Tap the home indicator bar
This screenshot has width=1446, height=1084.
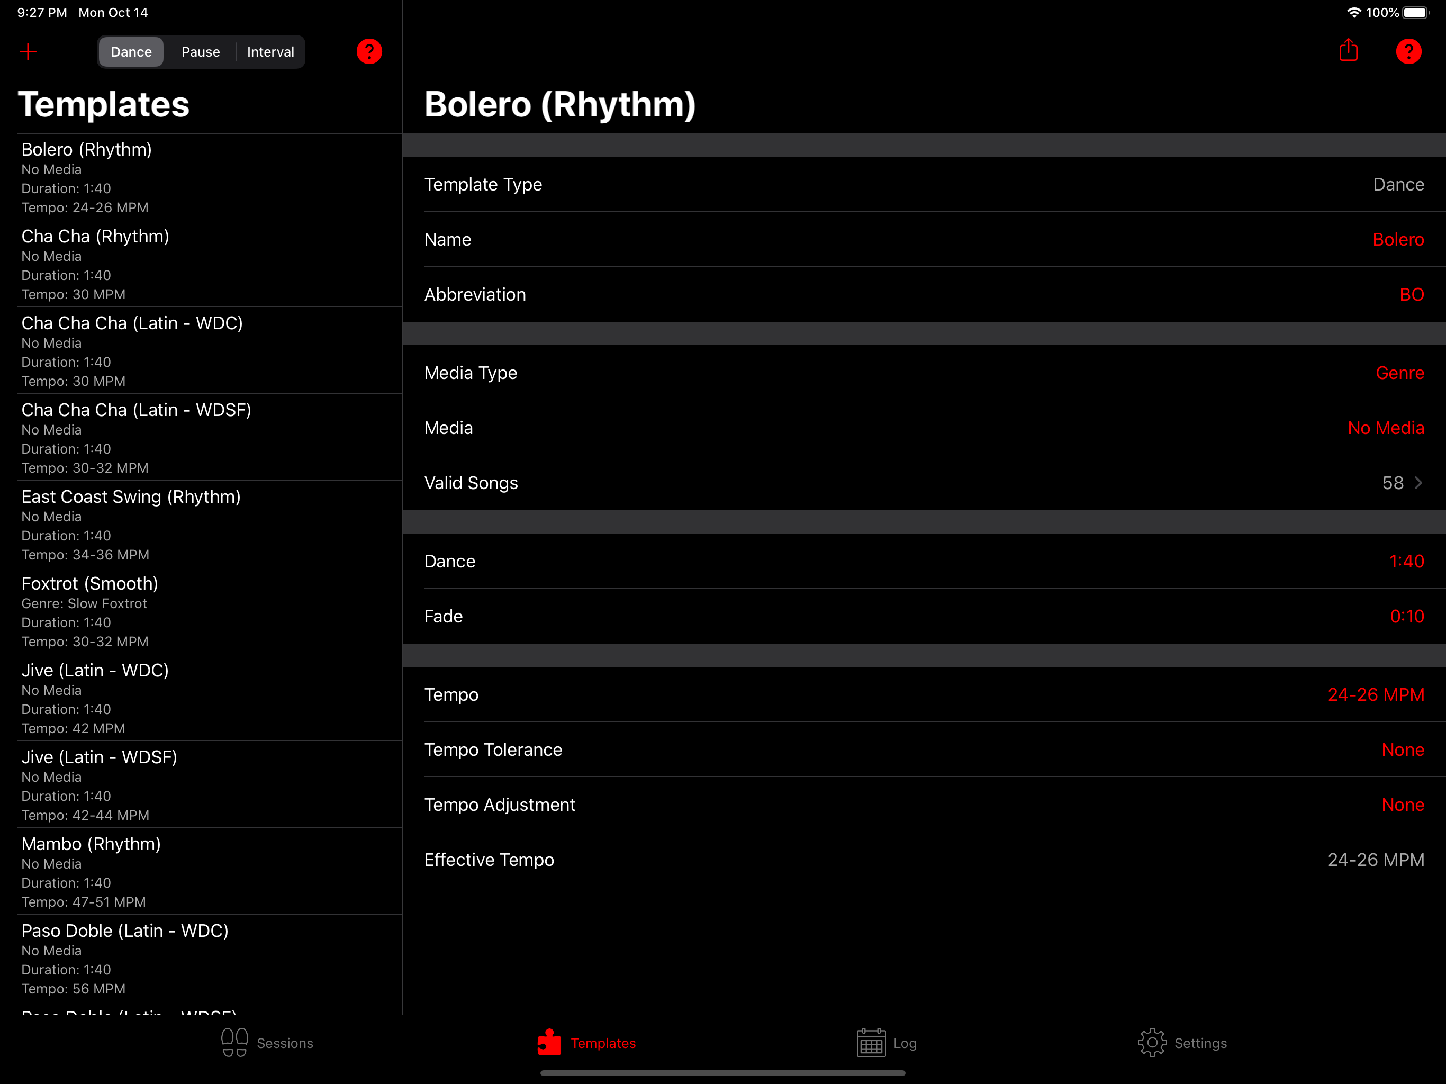(722, 1073)
